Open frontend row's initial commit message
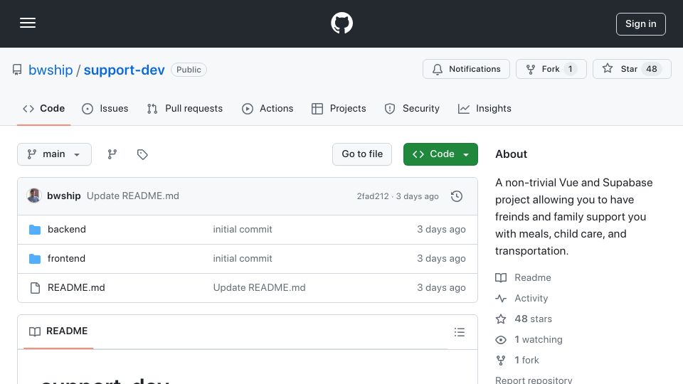This screenshot has height=384, width=683. pos(243,259)
